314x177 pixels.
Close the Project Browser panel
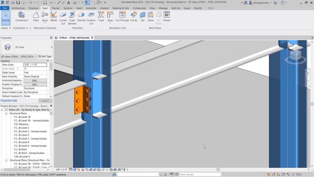click(51, 106)
